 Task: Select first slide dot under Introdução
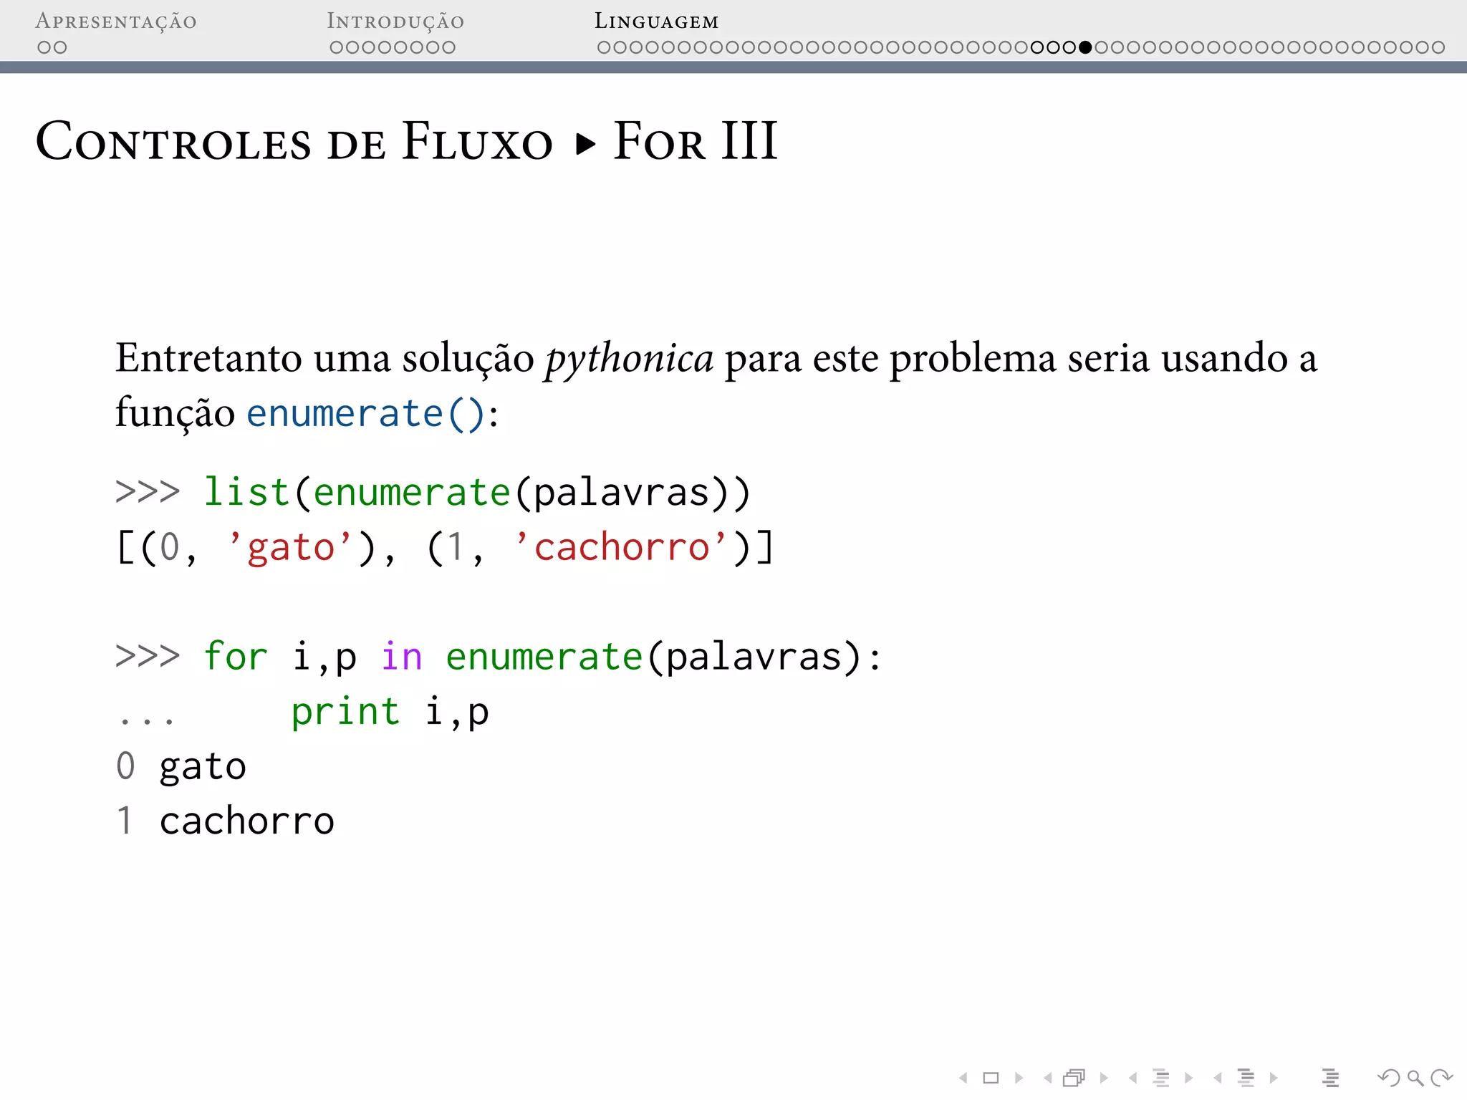pyautogui.click(x=337, y=47)
